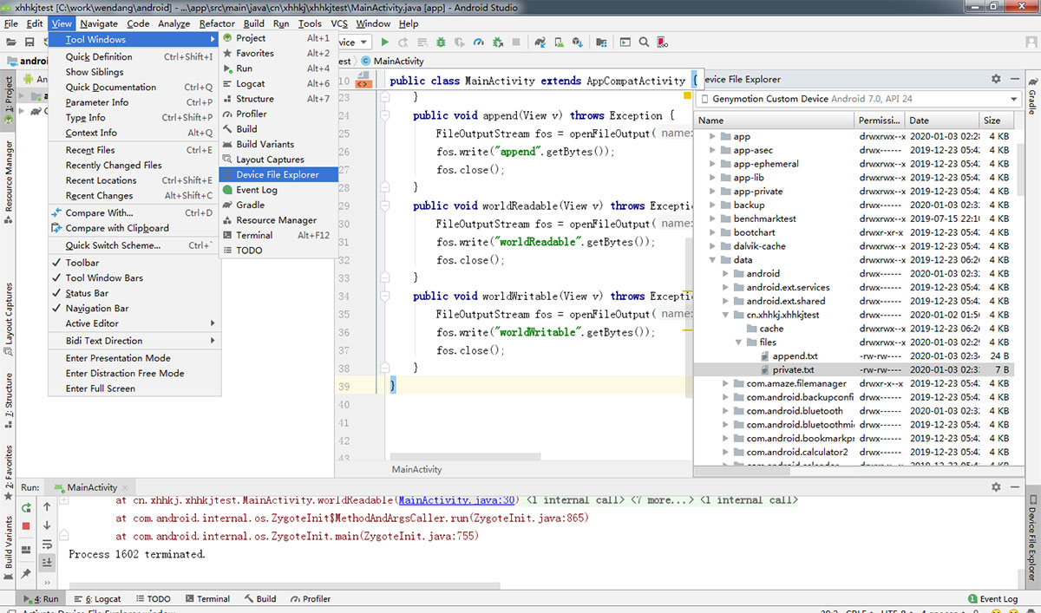
Task: Open Device File Explorer settings gear
Action: [997, 79]
